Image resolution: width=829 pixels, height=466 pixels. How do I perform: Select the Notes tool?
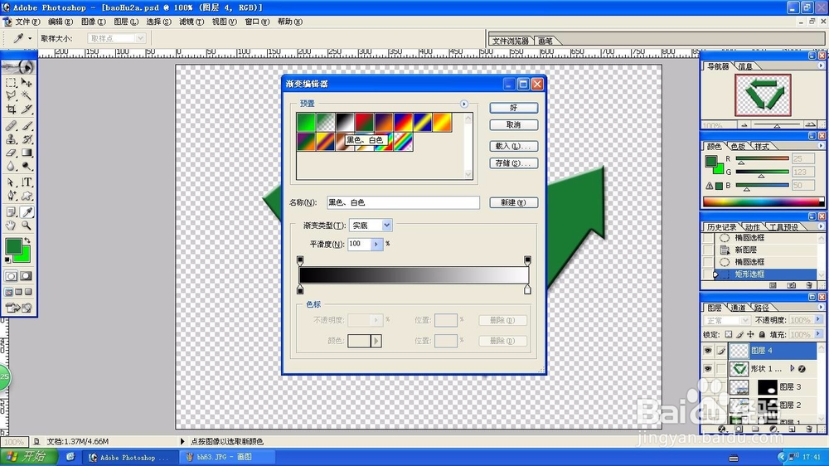11,211
